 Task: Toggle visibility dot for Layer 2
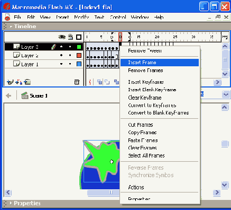(61, 55)
